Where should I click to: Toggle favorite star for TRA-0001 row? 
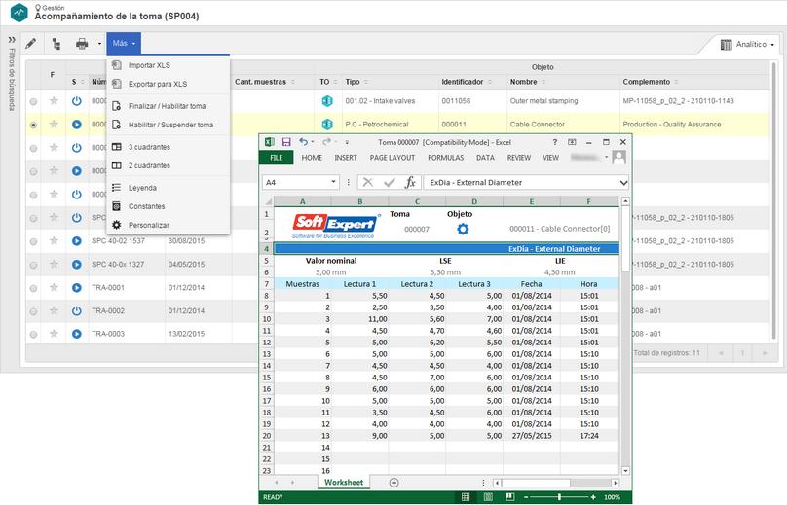[x=54, y=287]
